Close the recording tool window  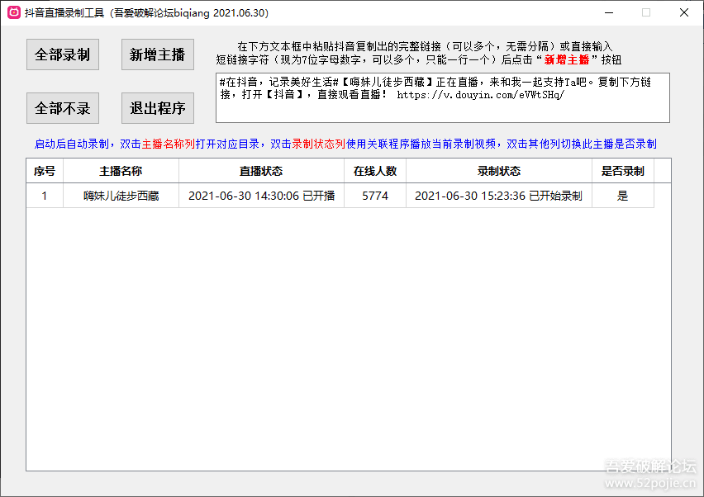(x=684, y=12)
